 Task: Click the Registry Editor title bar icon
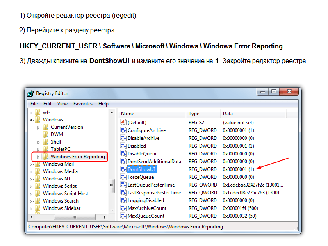coord(31,93)
